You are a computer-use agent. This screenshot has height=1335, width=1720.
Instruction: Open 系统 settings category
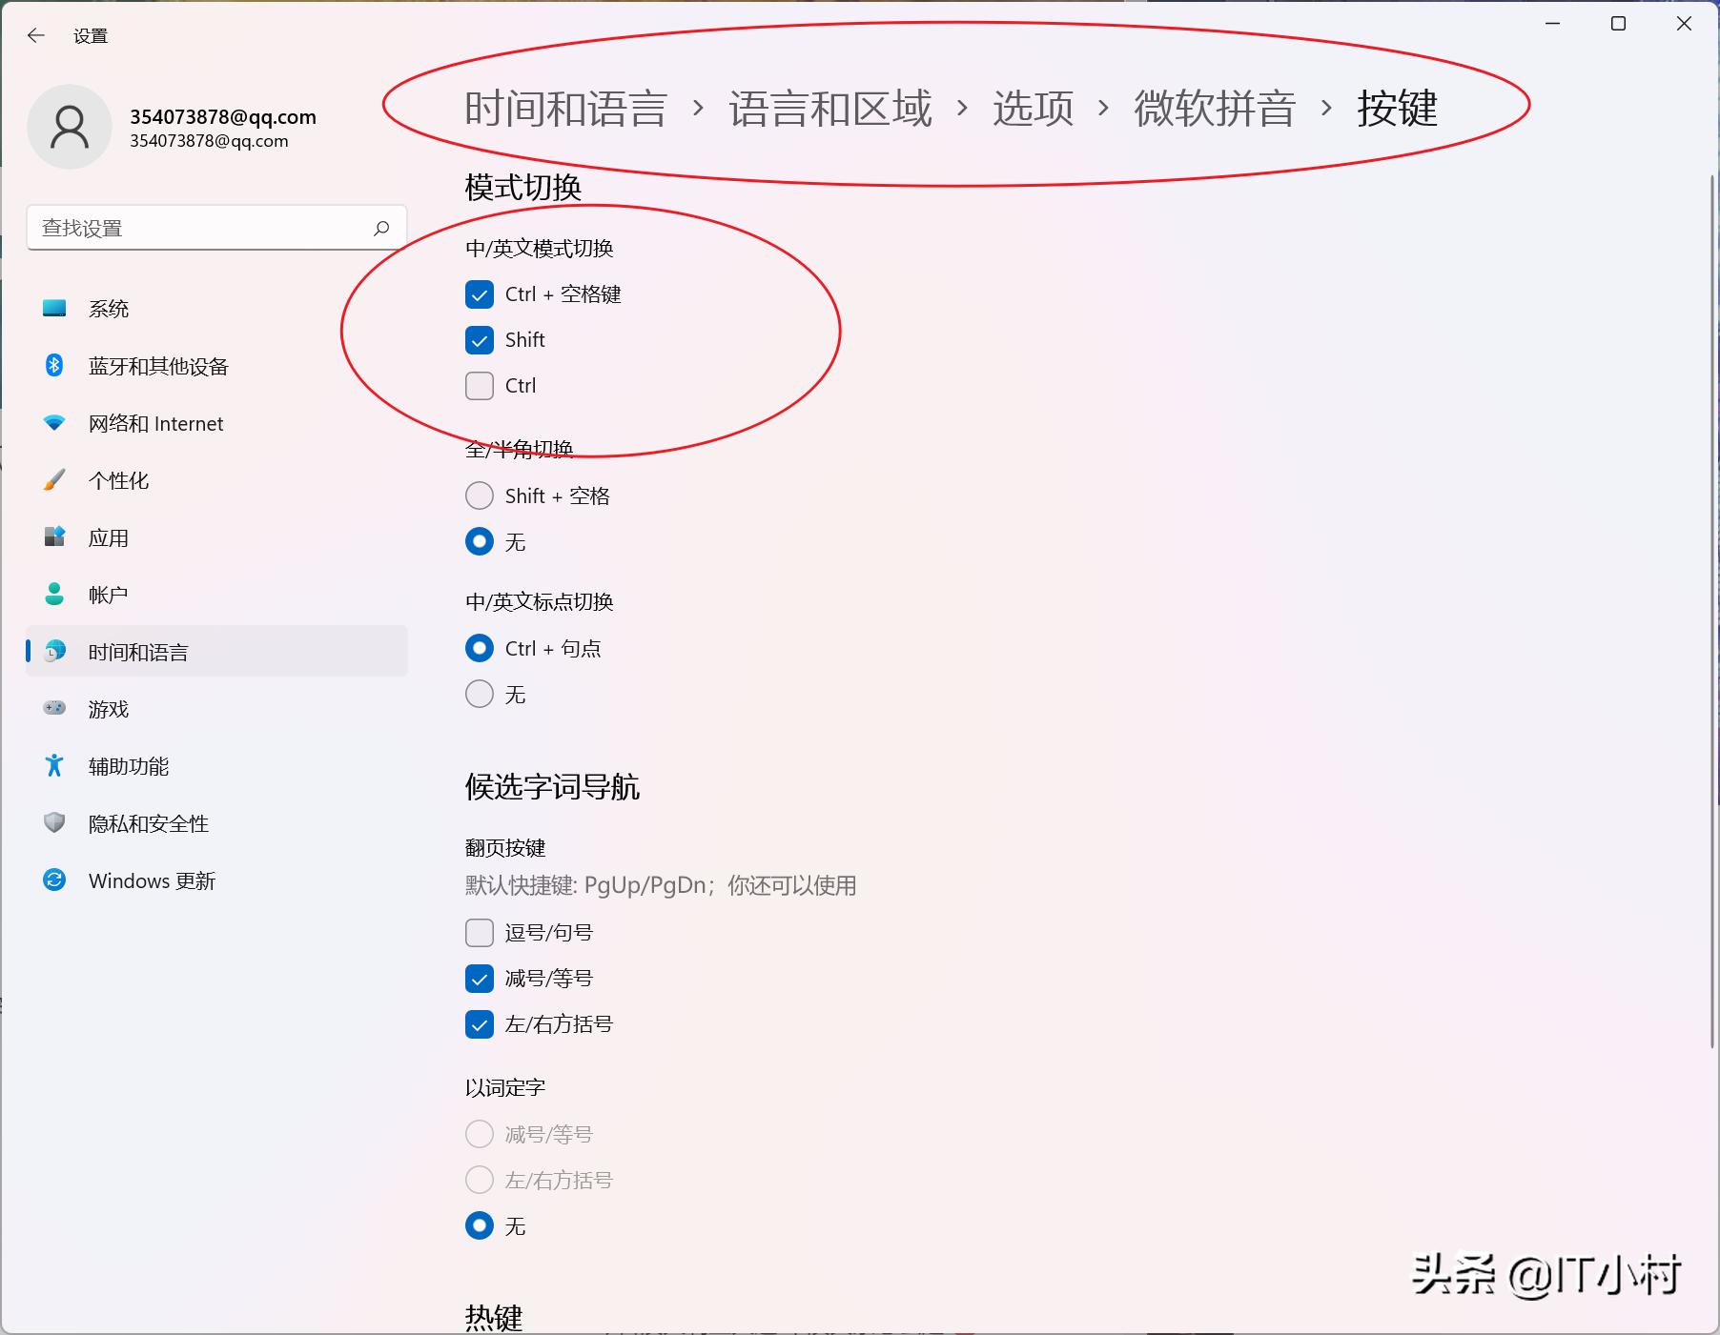216,309
